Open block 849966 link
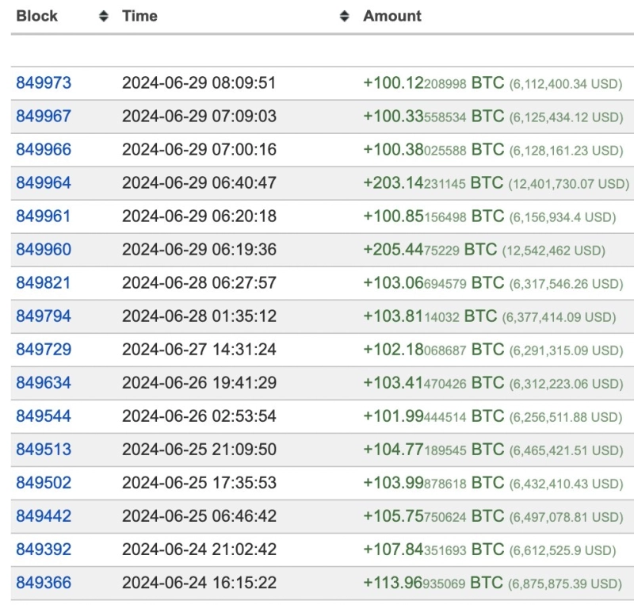Viewport: 634px width, 605px height. click(x=44, y=150)
